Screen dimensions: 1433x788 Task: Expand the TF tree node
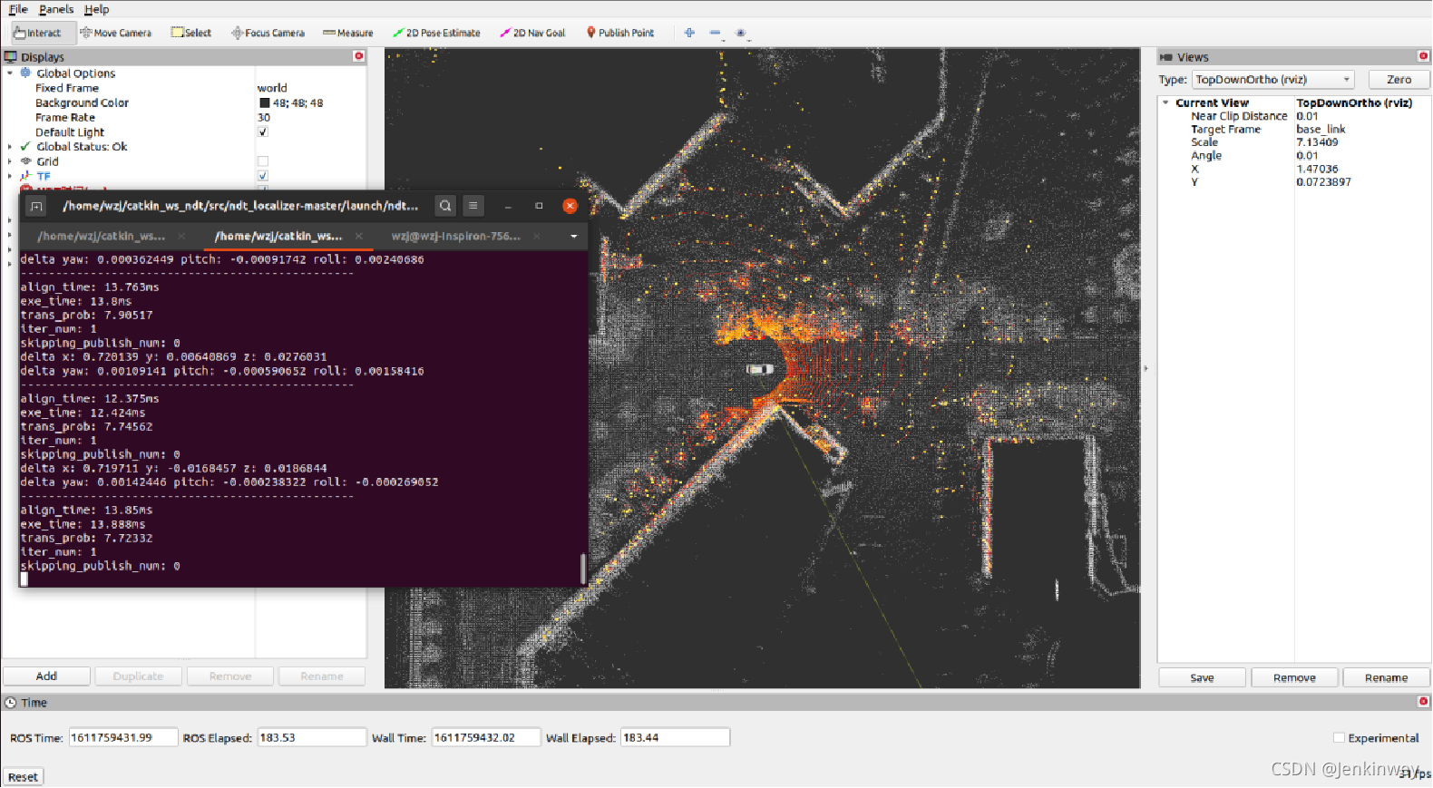pyautogui.click(x=10, y=176)
